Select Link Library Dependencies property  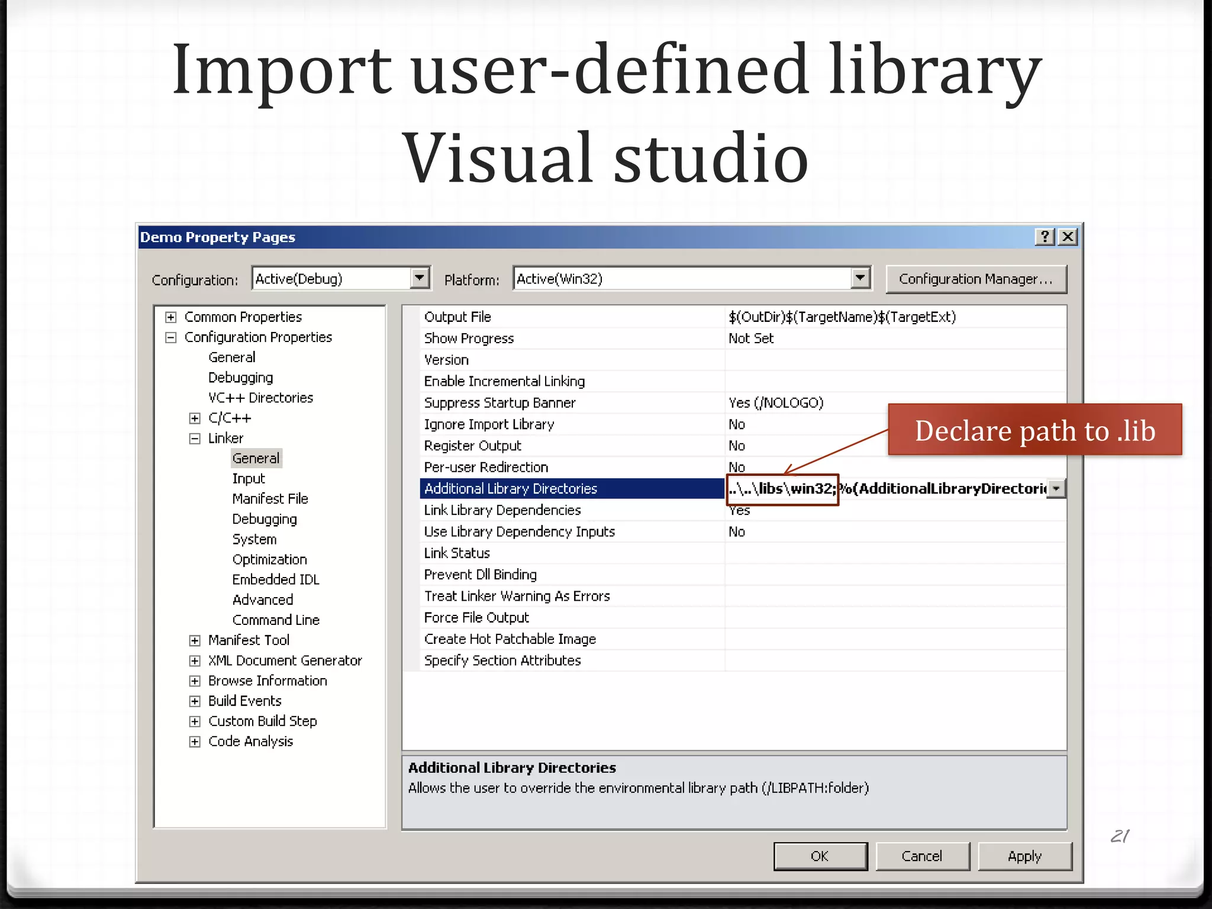(572, 510)
